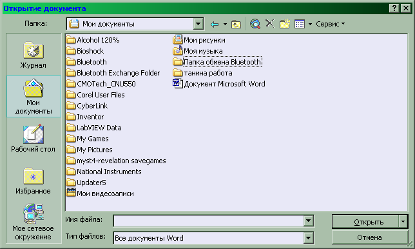Select the National Instruments folder
415x249 pixels.
pyautogui.click(x=104, y=172)
